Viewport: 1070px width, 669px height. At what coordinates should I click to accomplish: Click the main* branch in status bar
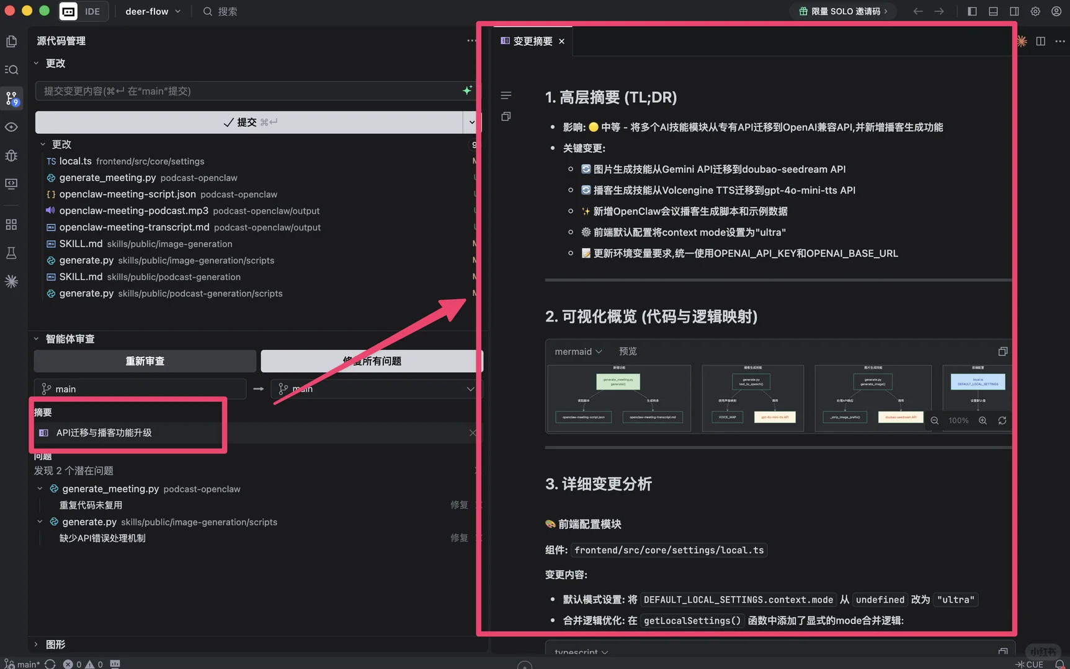point(23,664)
